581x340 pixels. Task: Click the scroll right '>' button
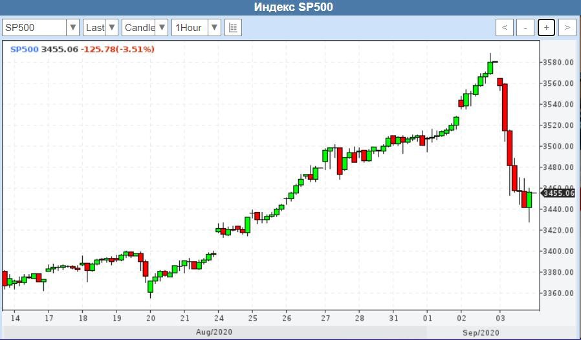click(567, 28)
